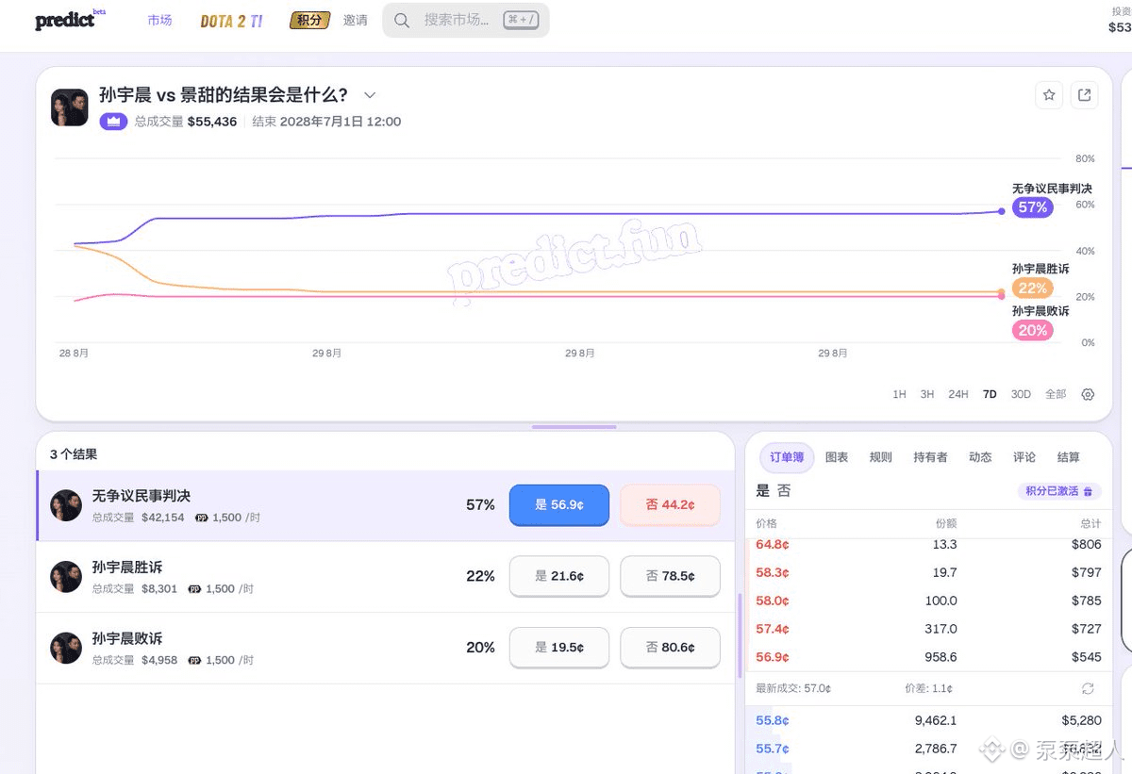
Task: Select the 24H chart range
Action: 958,394
